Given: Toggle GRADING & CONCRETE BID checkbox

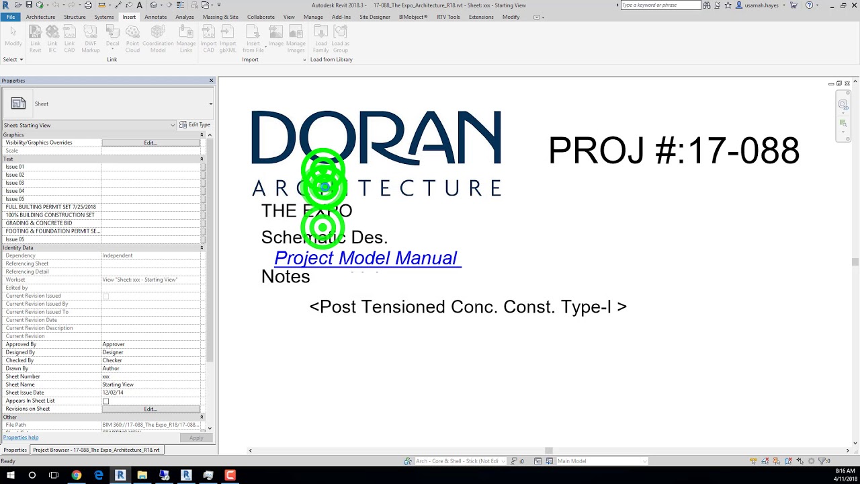Looking at the screenshot, I should 203,223.
